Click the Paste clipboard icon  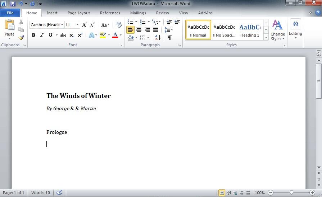(x=9, y=25)
